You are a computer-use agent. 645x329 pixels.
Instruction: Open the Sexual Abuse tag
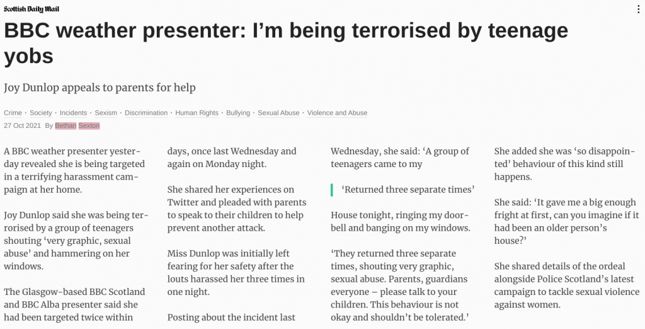click(x=278, y=113)
